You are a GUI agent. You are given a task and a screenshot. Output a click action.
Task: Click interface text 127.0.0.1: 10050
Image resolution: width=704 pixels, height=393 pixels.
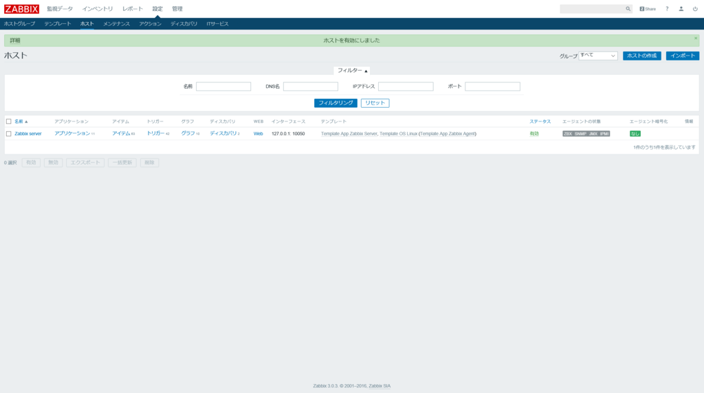click(288, 134)
